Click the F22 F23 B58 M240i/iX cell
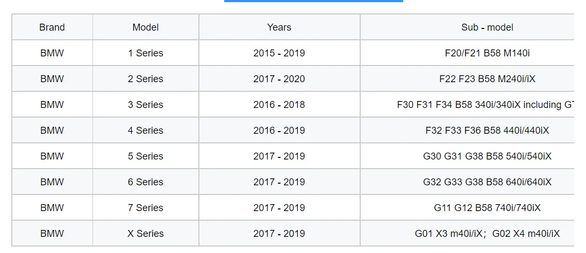 [487, 79]
